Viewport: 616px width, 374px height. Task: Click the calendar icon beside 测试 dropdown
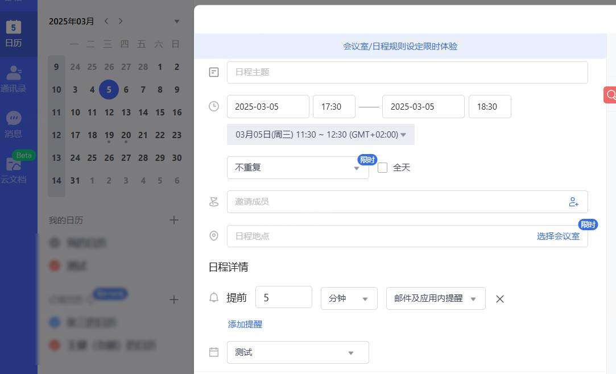tap(214, 352)
